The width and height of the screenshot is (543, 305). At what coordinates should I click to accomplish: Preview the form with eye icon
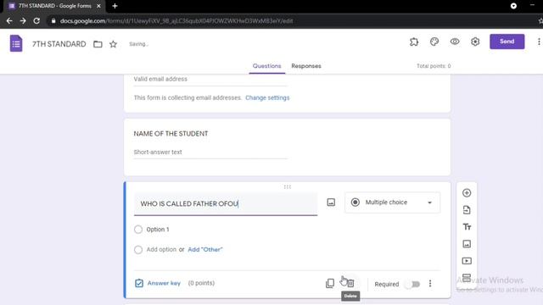click(x=455, y=42)
